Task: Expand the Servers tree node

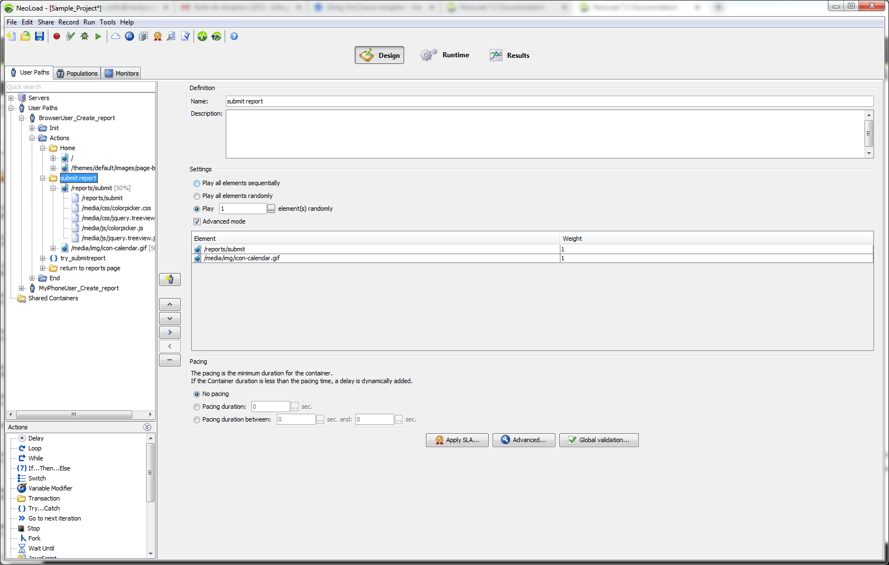Action: [x=11, y=98]
